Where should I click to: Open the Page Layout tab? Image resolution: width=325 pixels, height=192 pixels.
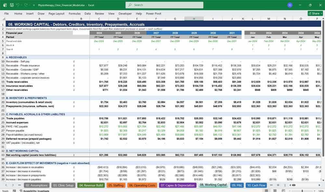pyautogui.click(x=56, y=13)
